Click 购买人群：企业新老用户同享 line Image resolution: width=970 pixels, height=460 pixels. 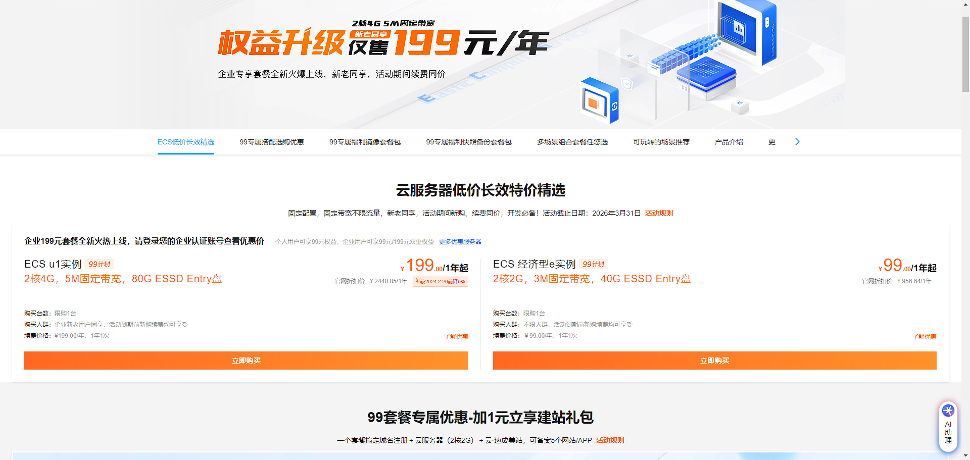click(x=106, y=325)
